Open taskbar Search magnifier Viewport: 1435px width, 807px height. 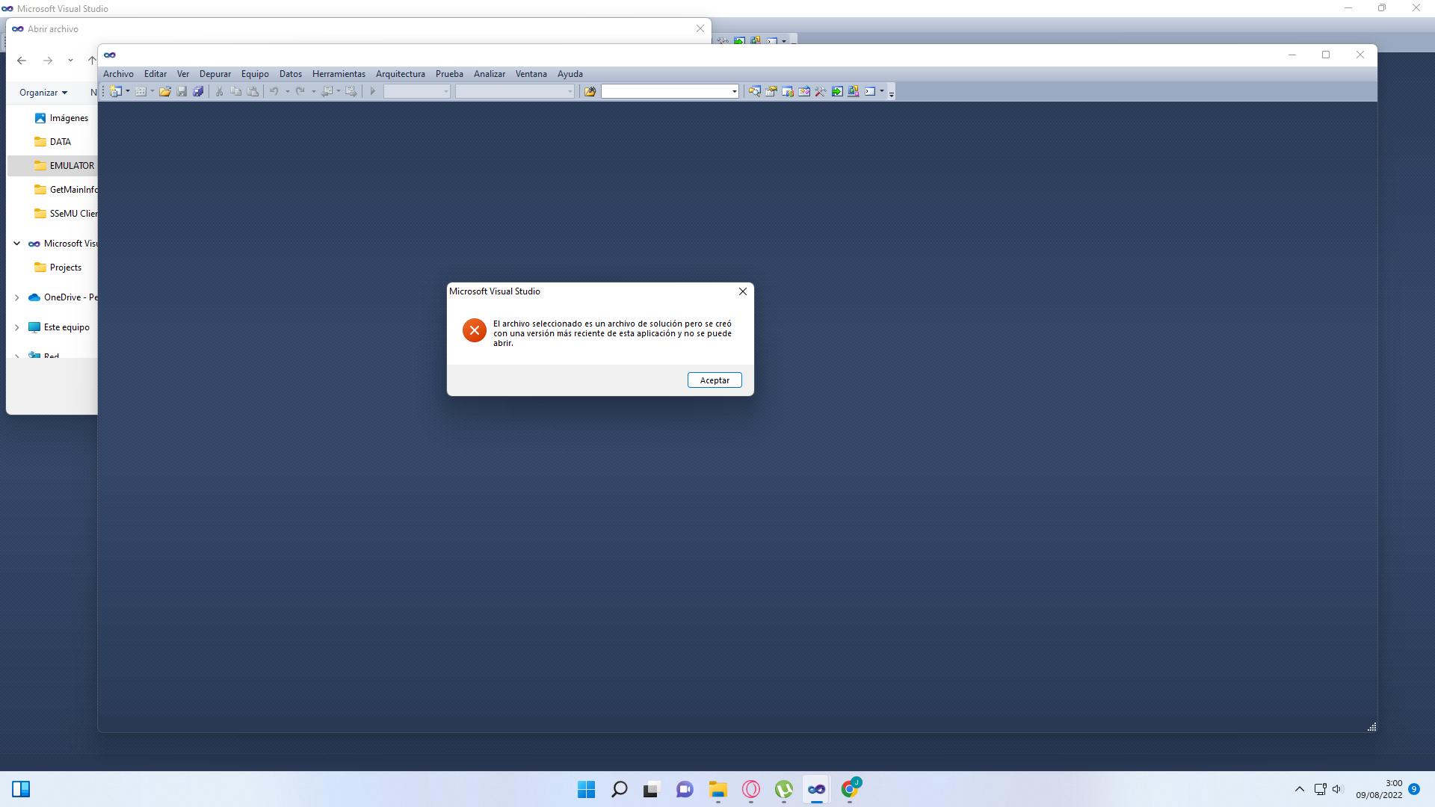(x=620, y=789)
